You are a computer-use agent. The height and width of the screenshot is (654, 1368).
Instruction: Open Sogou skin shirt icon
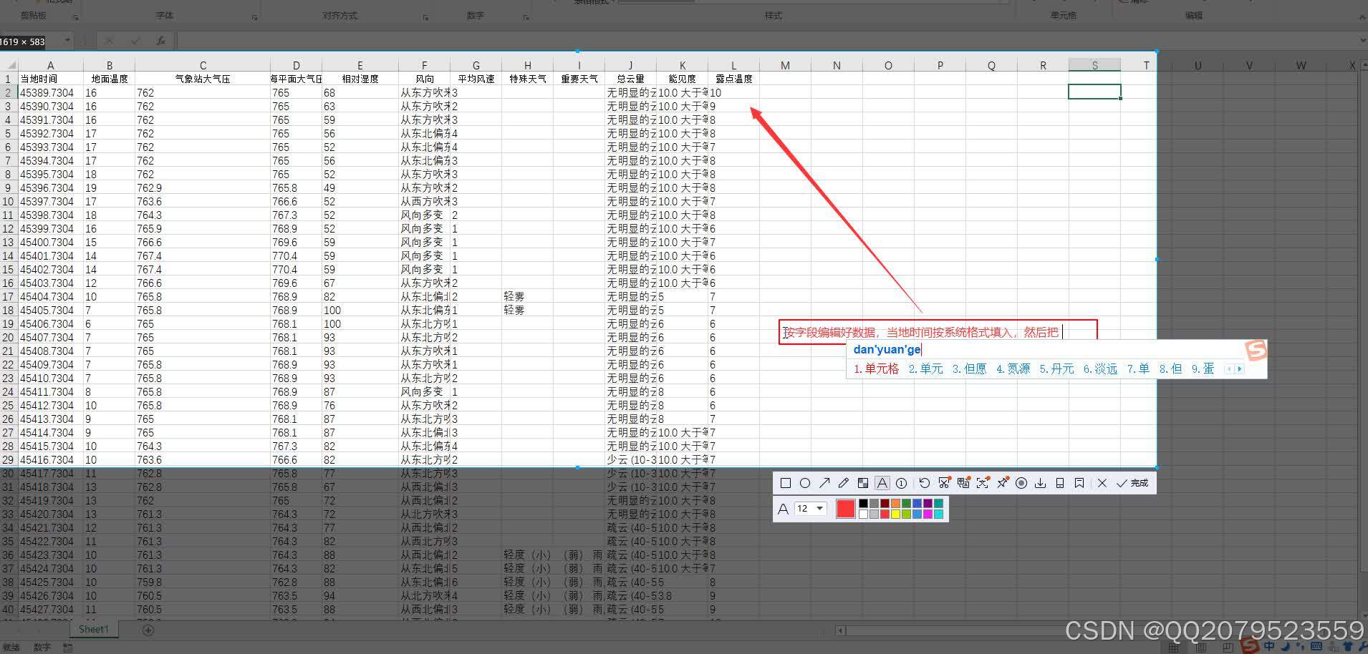click(1348, 645)
